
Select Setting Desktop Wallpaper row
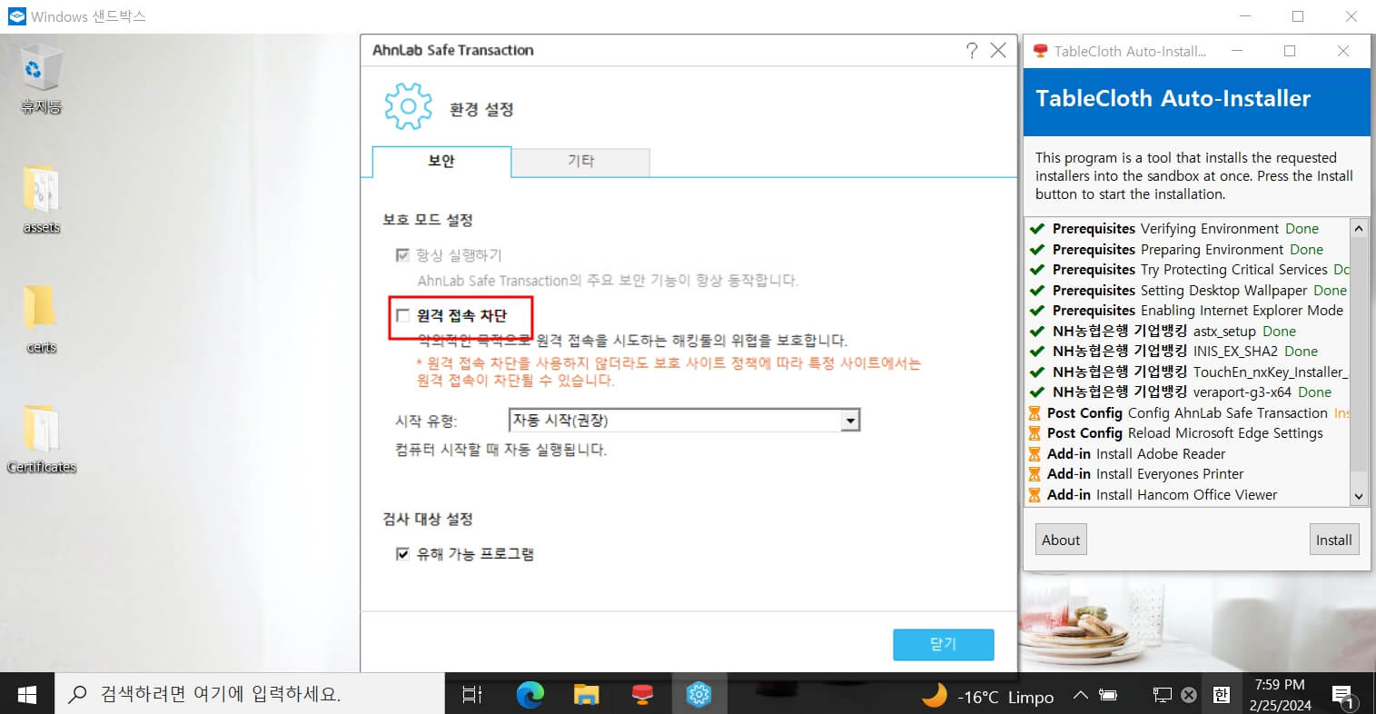click(1188, 290)
